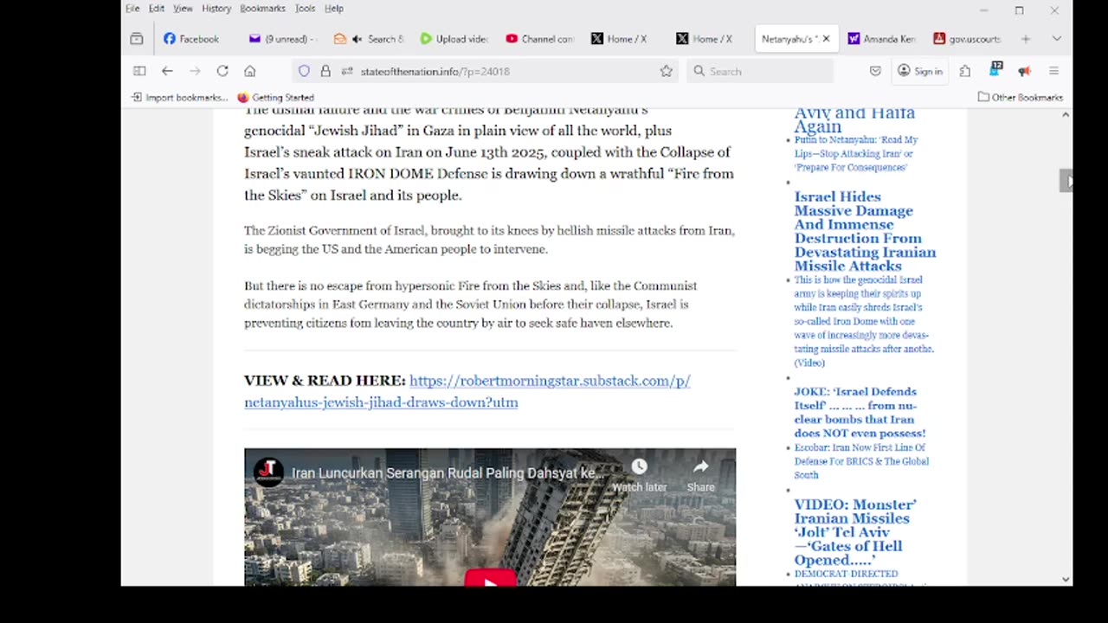This screenshot has width=1108, height=623.
Task: Open Other Bookmarks folder
Action: coord(1020,98)
